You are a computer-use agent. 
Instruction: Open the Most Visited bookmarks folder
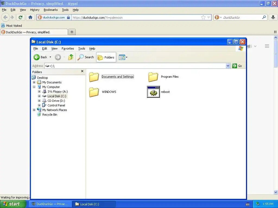pyautogui.click(x=11, y=26)
